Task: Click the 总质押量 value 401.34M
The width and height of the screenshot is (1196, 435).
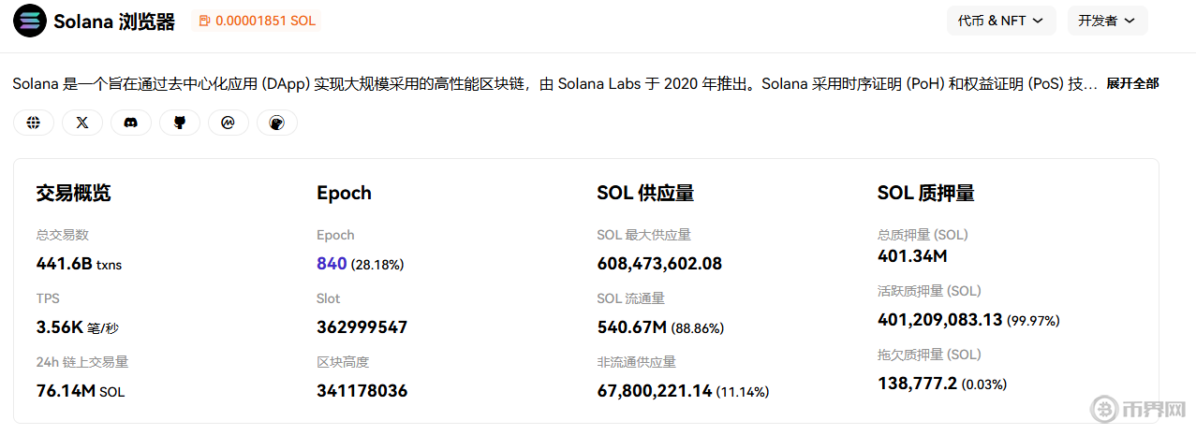Action: [912, 256]
